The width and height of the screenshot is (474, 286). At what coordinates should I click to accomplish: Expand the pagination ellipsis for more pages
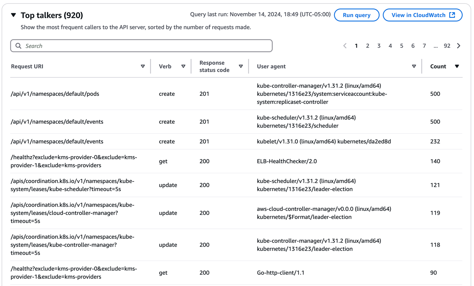coord(436,46)
